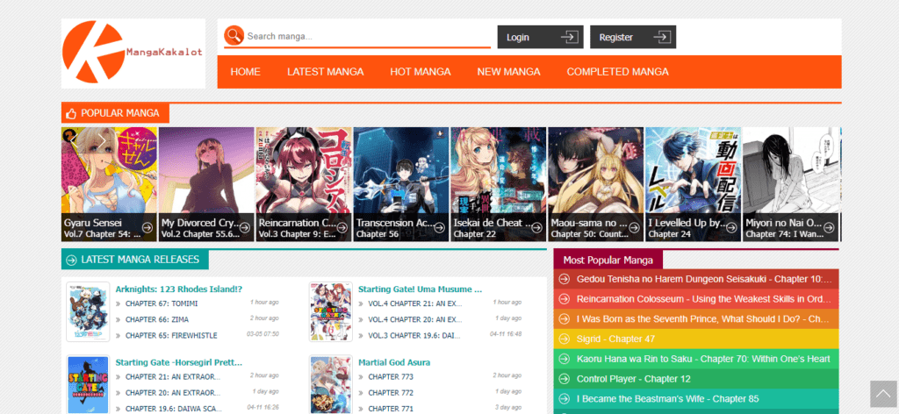Viewport: 899px width, 414px height.
Task: Click arrow icon beside Reincarnation Colosseum entry
Action: [565, 299]
